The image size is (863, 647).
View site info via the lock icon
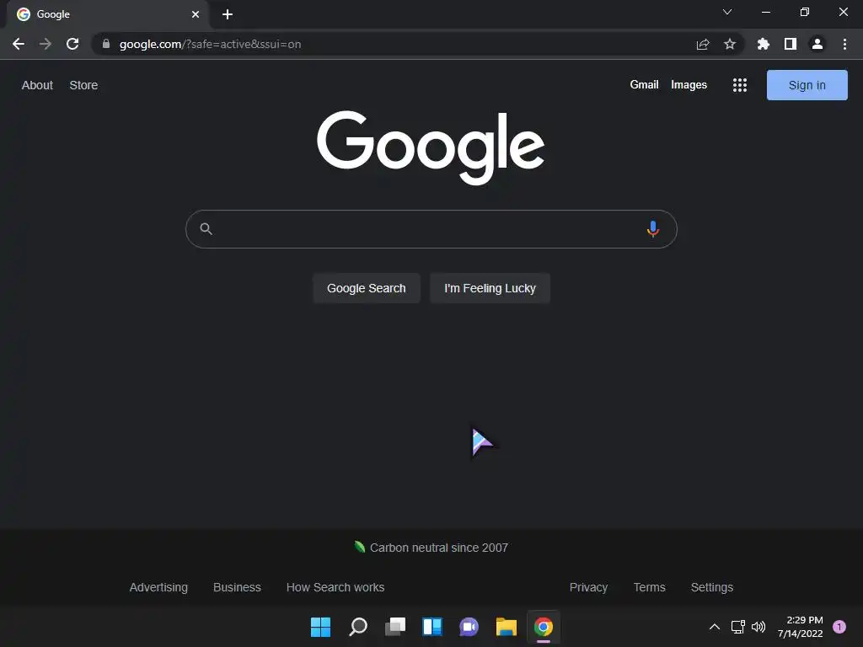106,44
